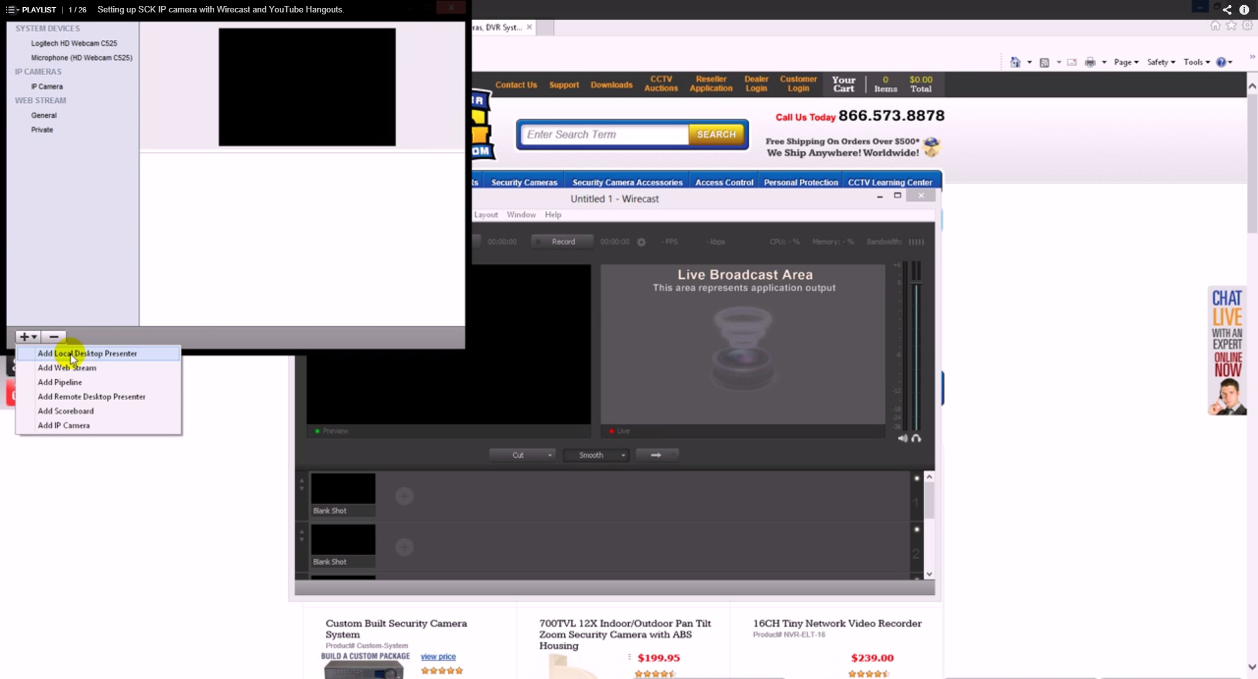Click the Print icon
1258x679 pixels.
(1090, 62)
